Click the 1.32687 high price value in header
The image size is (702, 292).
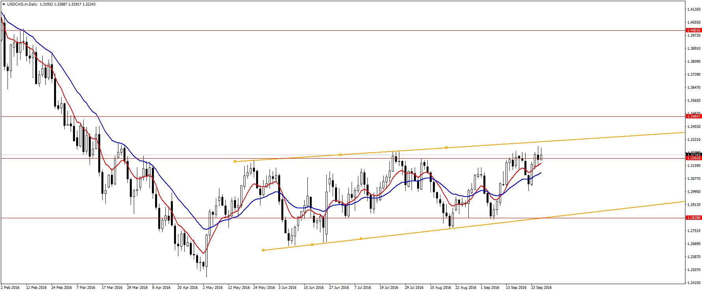coord(61,4)
